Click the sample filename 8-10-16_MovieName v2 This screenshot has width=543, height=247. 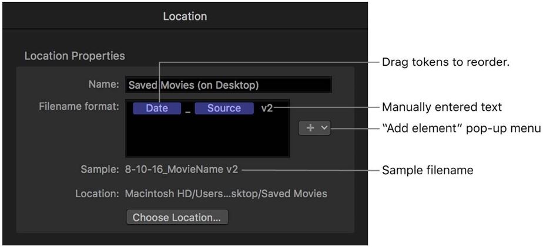pos(182,170)
